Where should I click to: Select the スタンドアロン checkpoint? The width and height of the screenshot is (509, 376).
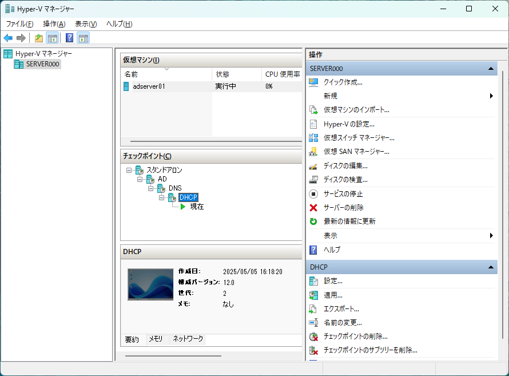(164, 170)
